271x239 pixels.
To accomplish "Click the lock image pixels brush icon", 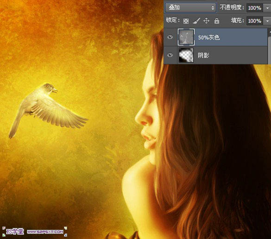I will [x=196, y=21].
